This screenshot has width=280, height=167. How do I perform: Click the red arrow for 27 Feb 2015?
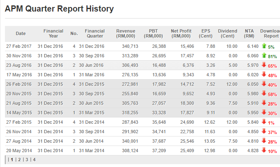pyautogui.click(x=264, y=122)
